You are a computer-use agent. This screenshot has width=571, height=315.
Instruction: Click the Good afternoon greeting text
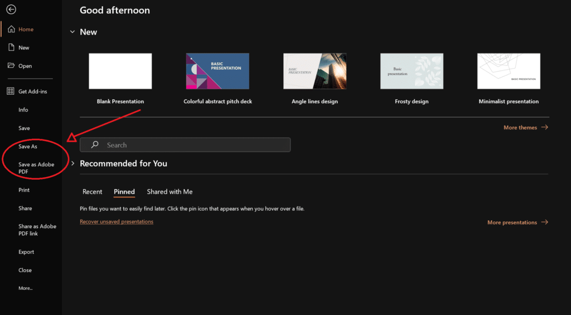coord(115,10)
